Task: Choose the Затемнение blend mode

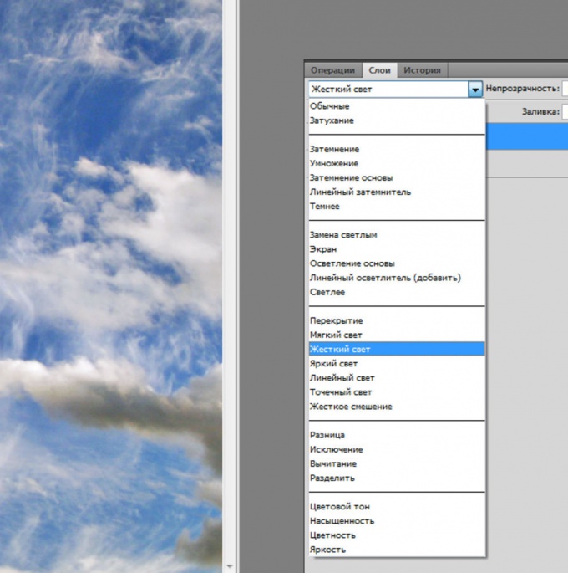Action: tap(397, 149)
